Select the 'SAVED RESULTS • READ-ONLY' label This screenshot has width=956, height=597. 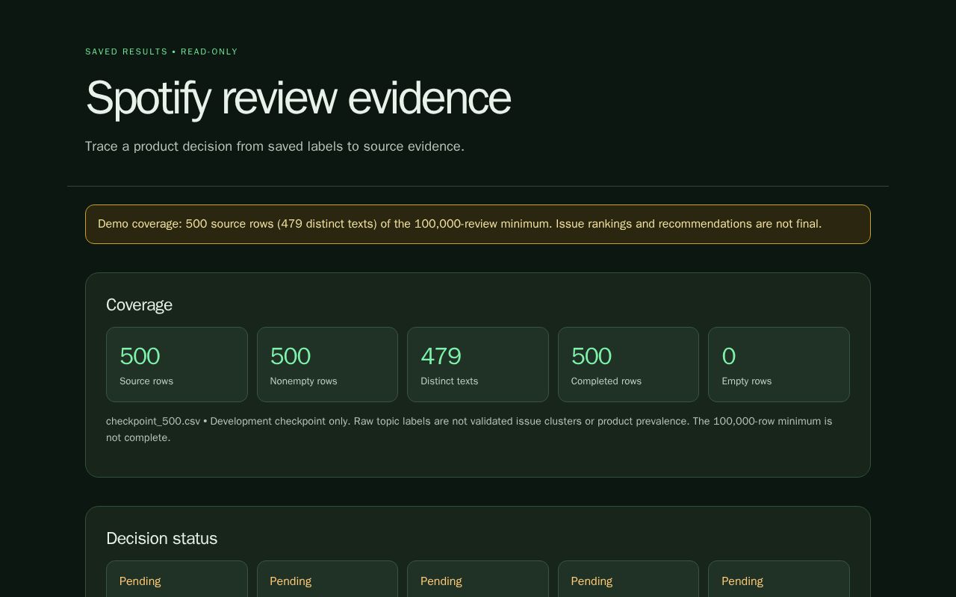[161, 51]
